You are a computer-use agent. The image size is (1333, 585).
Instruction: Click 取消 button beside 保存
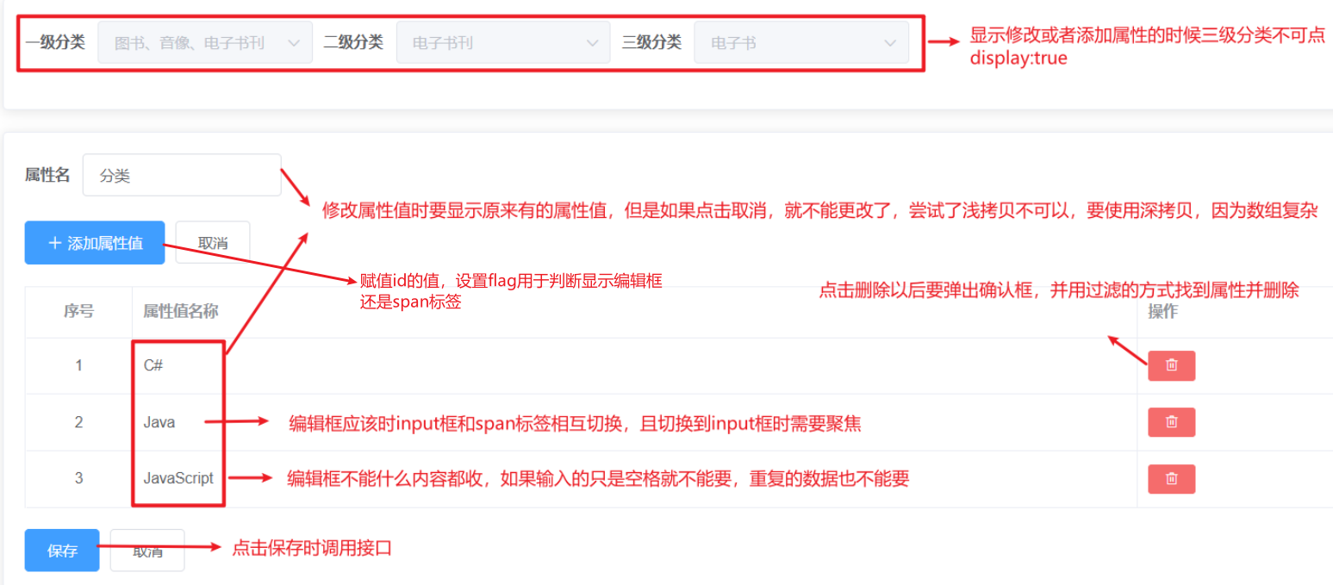[147, 551]
